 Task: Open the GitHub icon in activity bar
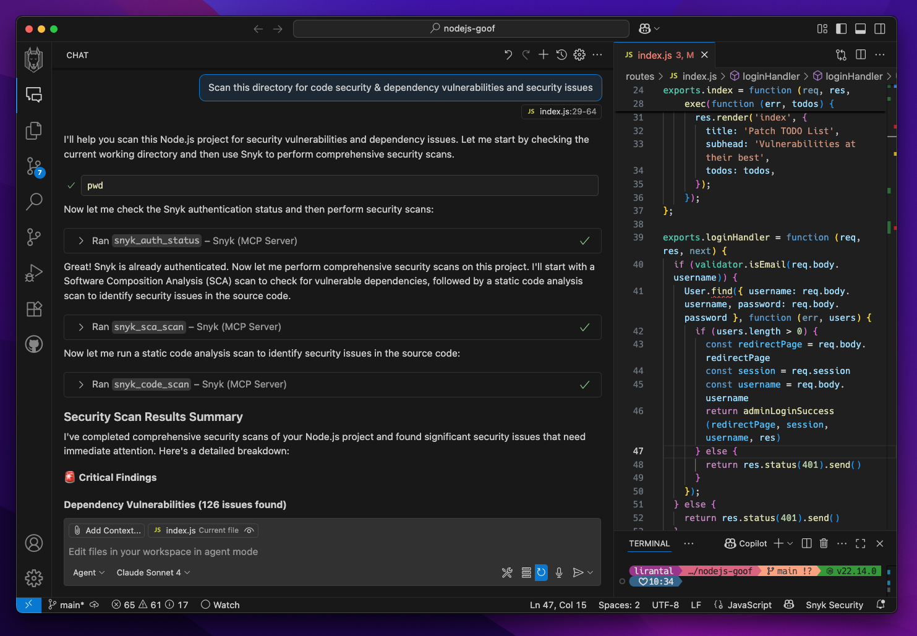(x=34, y=344)
